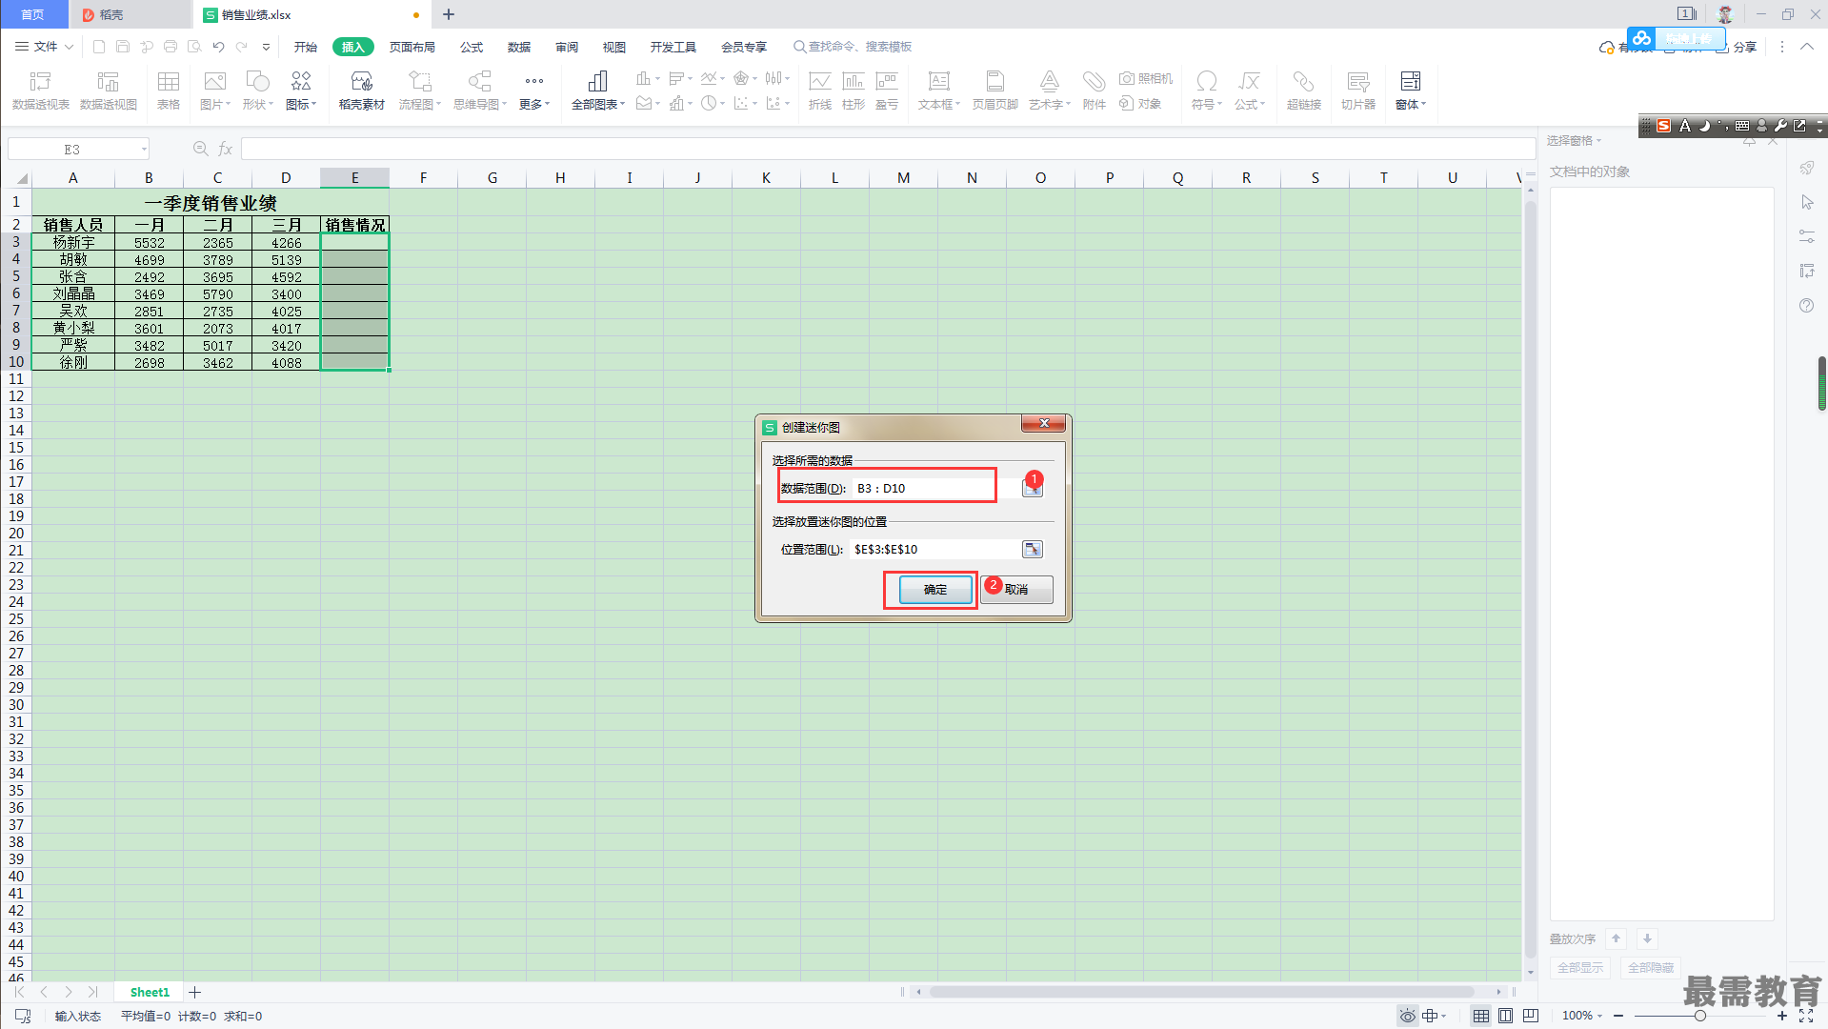Click the 附件 attachment icon
The image size is (1828, 1029).
[1094, 91]
